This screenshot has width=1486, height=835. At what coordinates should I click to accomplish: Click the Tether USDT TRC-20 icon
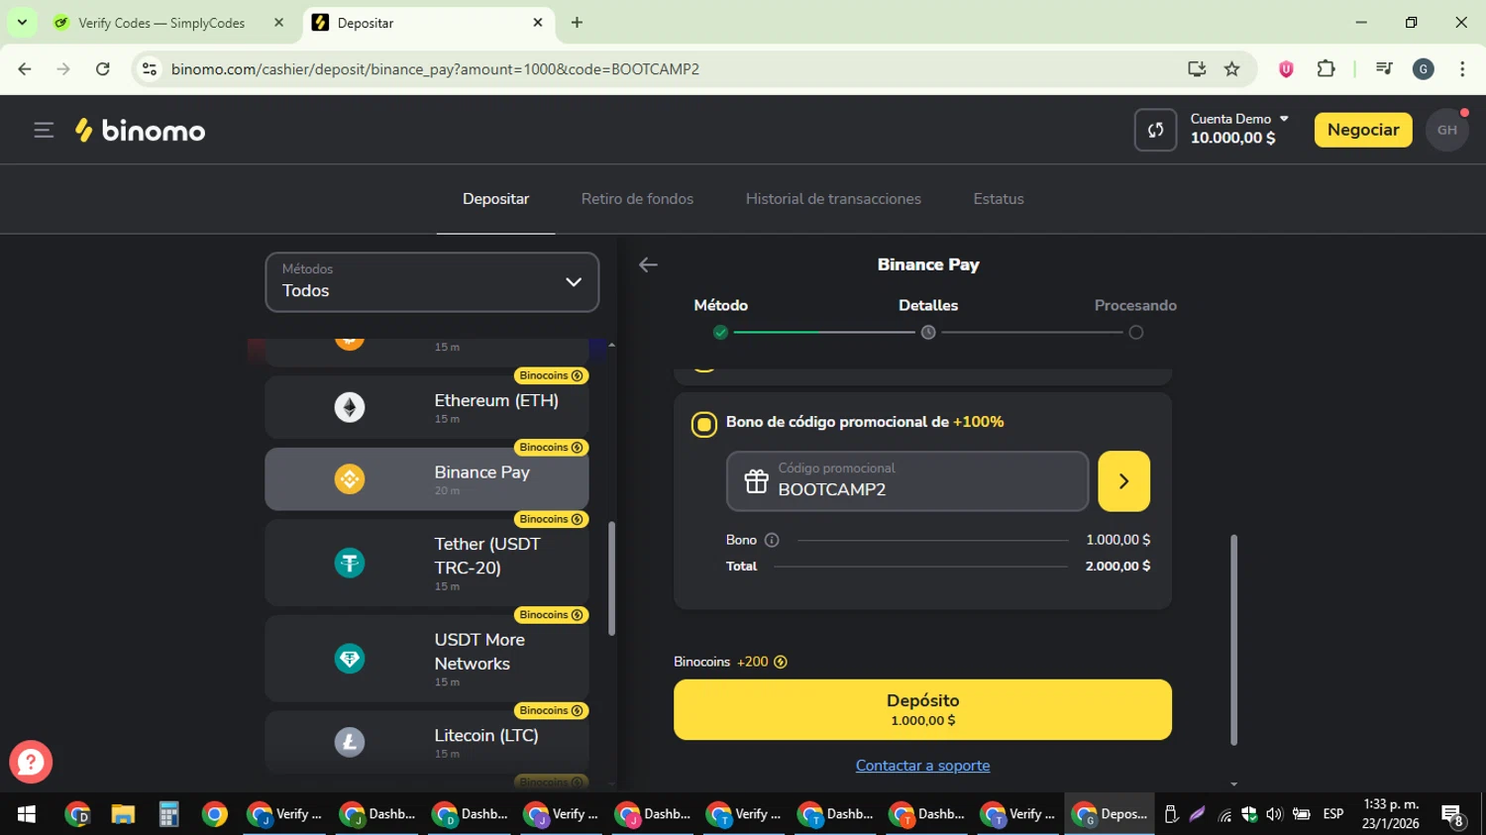pos(350,563)
